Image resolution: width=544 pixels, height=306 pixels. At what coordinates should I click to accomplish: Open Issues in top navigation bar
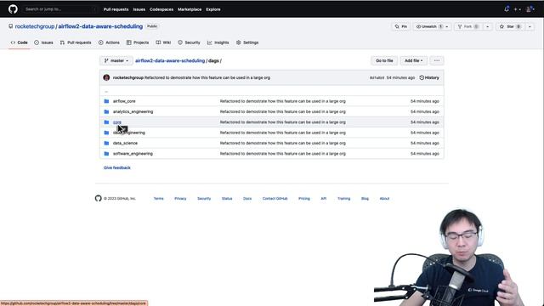pos(139,9)
